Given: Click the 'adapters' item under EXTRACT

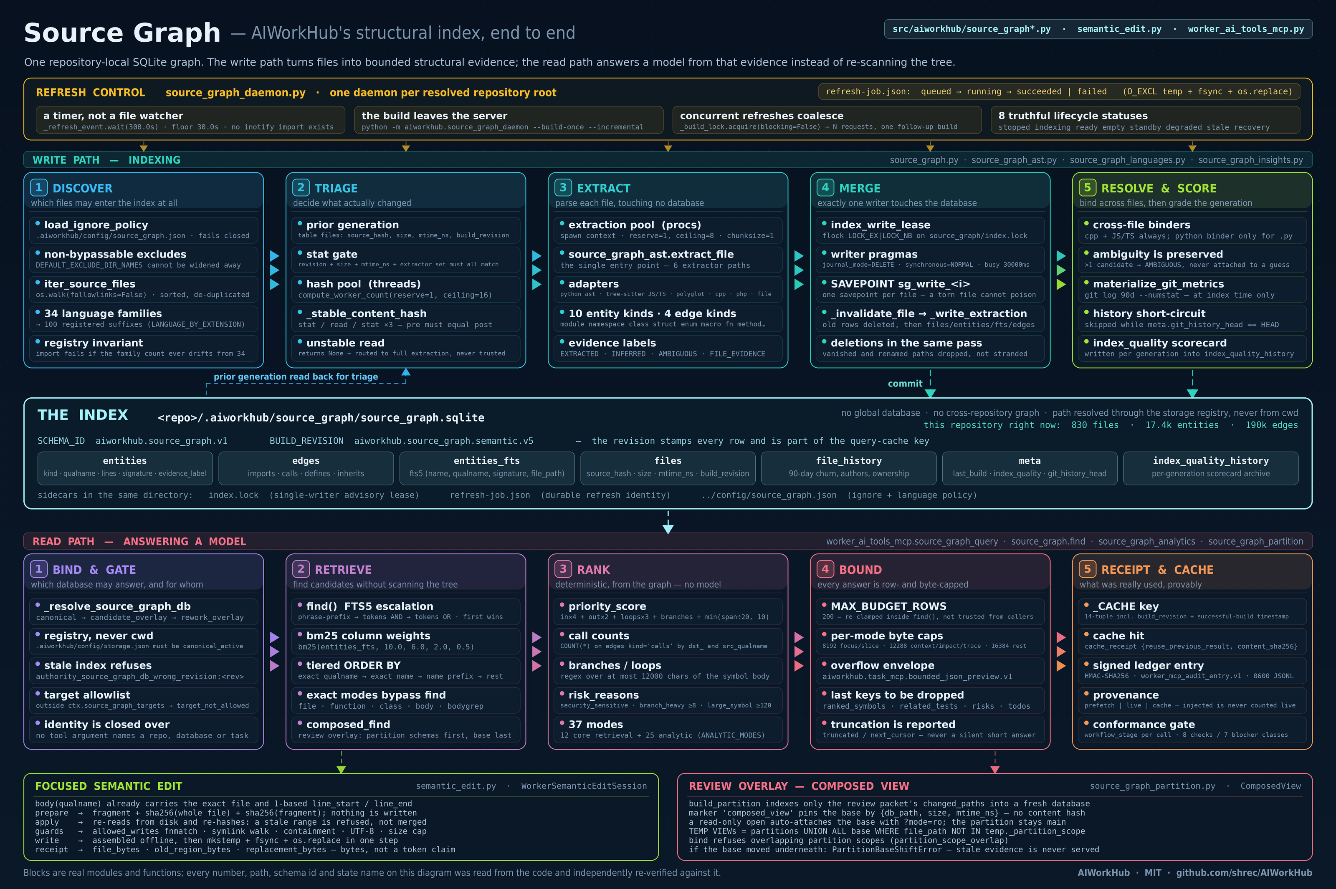Looking at the screenshot, I should point(668,288).
